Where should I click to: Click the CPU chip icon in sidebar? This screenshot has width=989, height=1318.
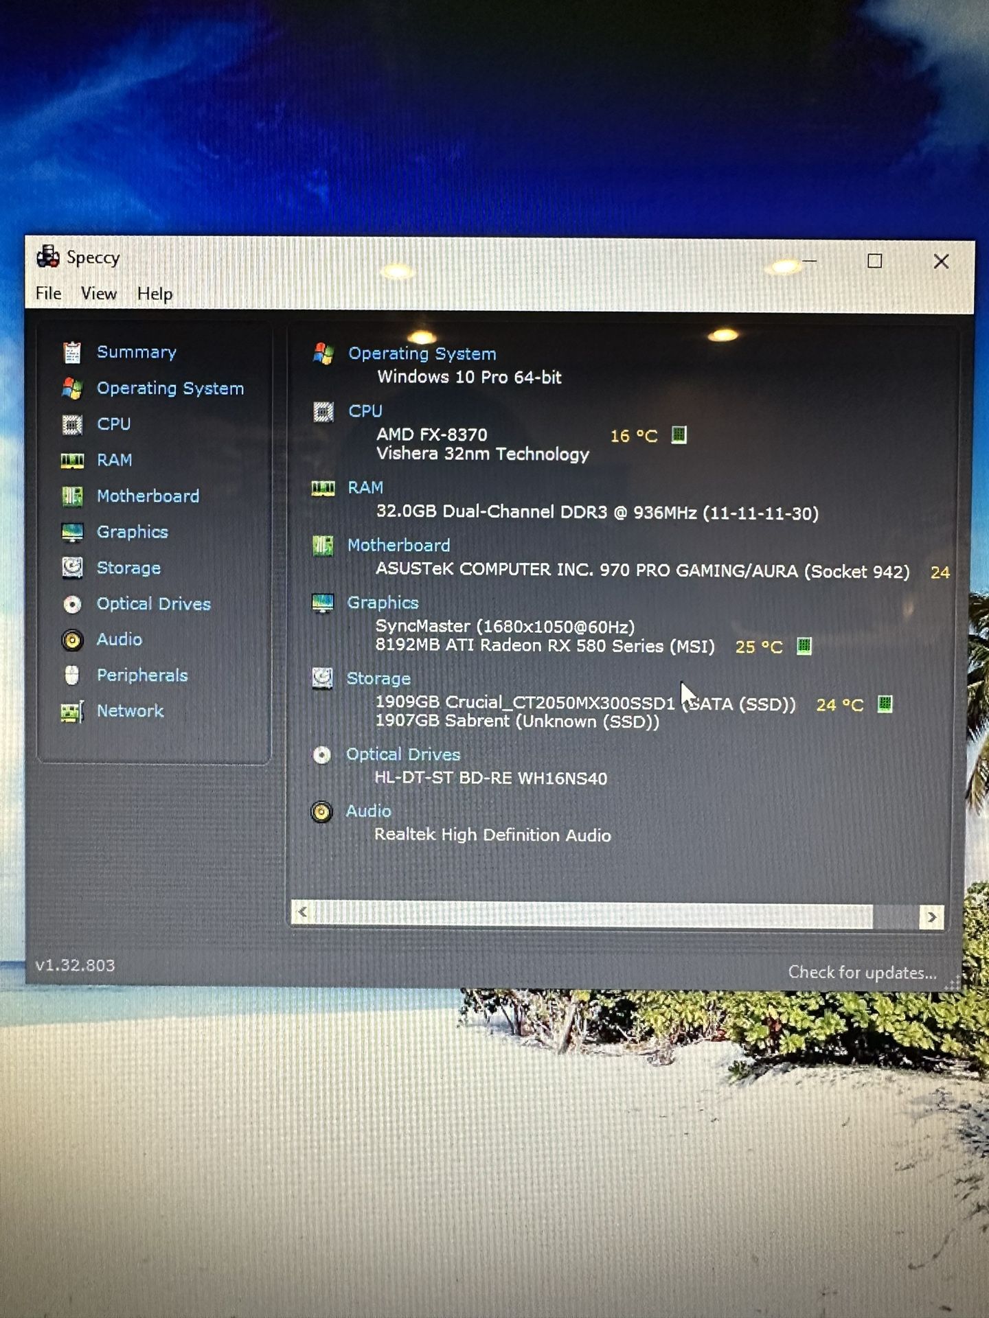pos(72,424)
